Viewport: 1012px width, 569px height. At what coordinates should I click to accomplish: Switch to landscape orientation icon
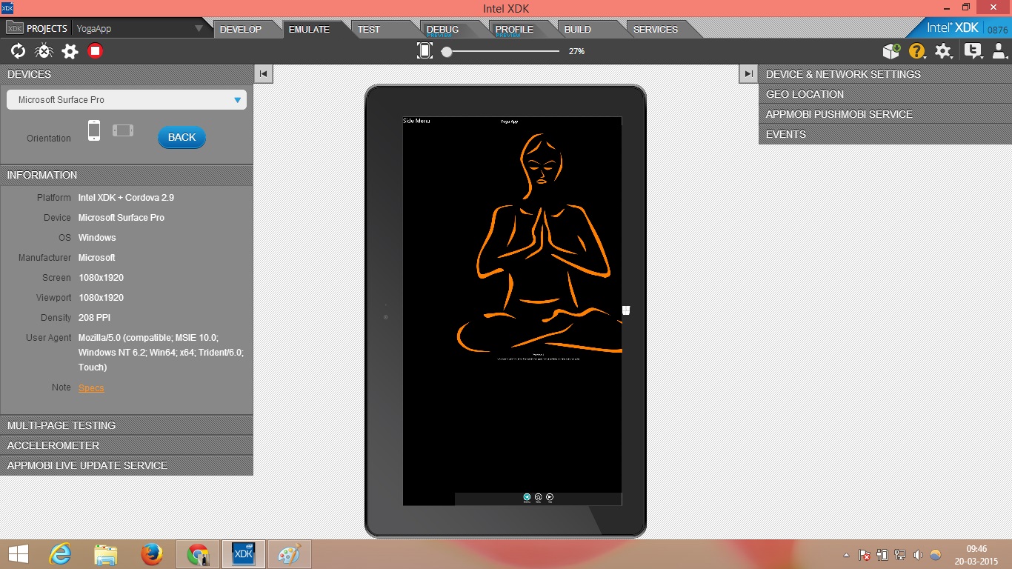pos(123,130)
